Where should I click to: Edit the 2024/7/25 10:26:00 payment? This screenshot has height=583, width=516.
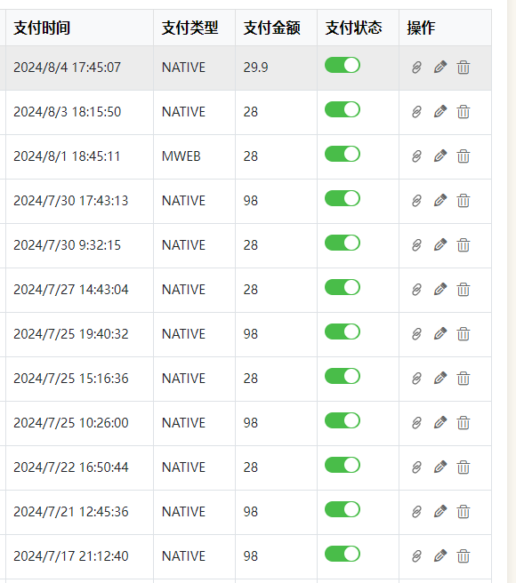click(x=440, y=423)
